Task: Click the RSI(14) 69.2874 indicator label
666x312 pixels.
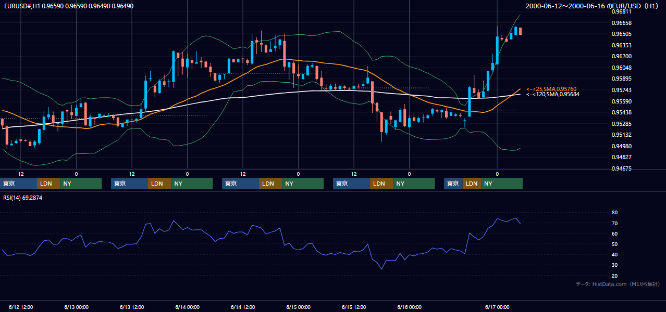Action: (23, 198)
